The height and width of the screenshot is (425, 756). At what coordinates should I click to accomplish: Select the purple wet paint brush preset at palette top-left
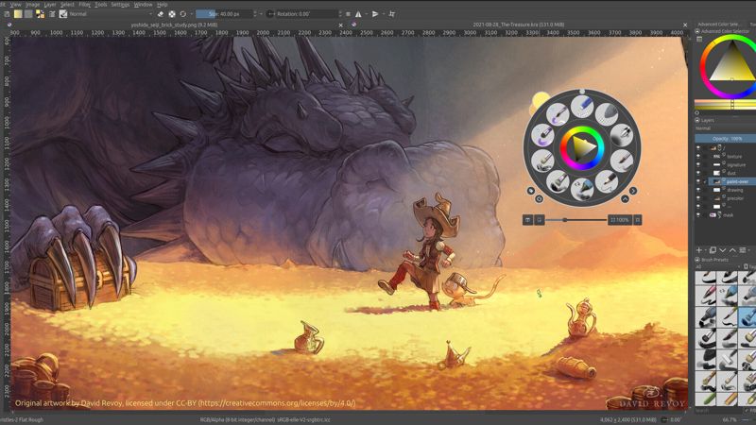(558, 114)
